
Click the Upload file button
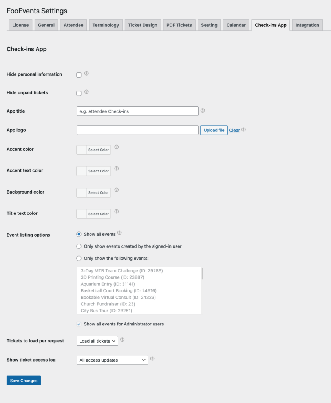coord(214,130)
